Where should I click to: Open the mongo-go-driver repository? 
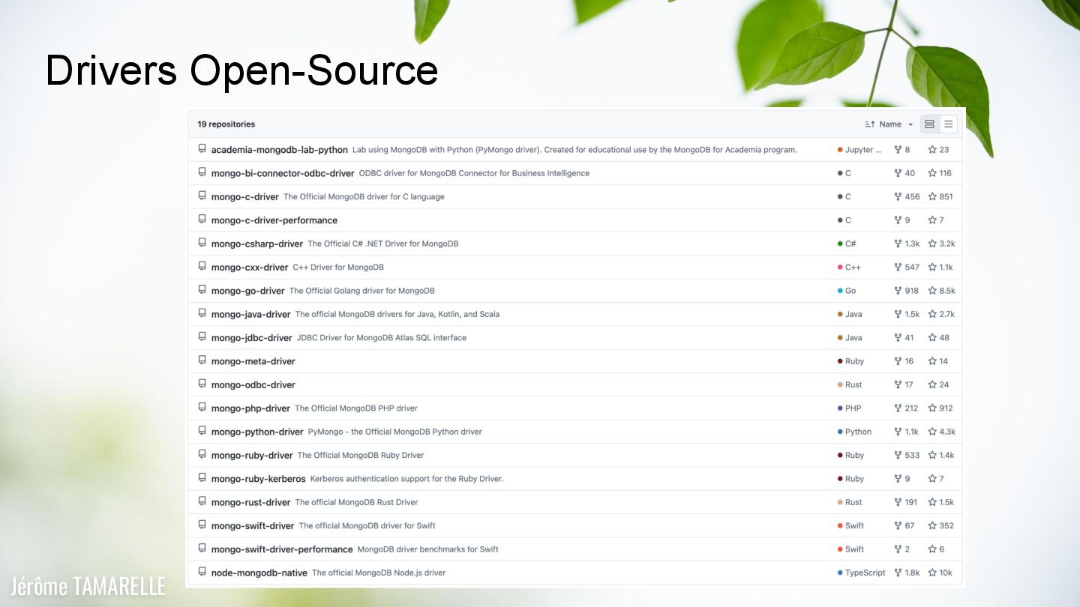[x=248, y=291]
